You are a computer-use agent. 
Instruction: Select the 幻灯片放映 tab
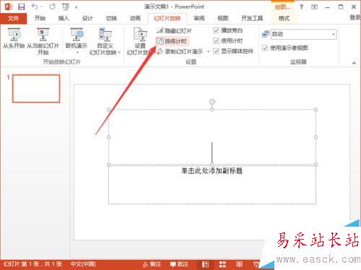(168, 18)
